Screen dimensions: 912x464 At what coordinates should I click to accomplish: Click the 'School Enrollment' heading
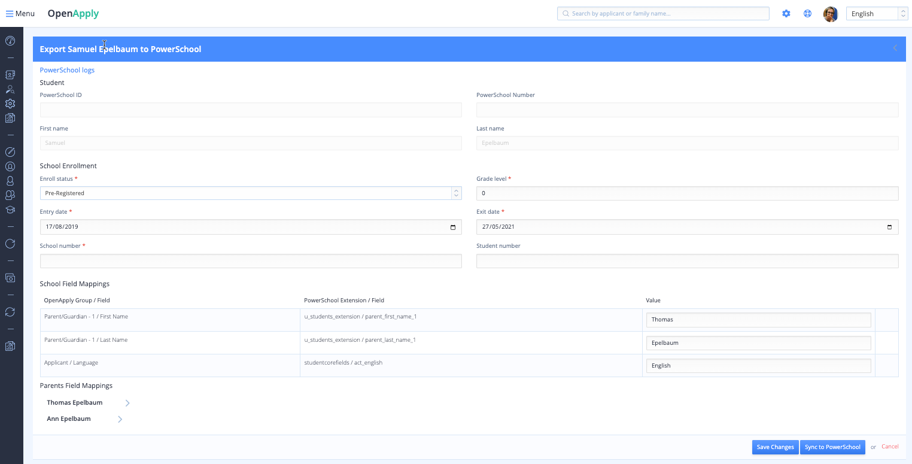click(x=68, y=166)
